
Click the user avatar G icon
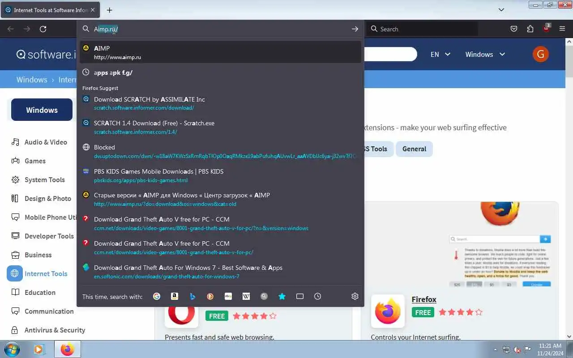pyautogui.click(x=541, y=54)
